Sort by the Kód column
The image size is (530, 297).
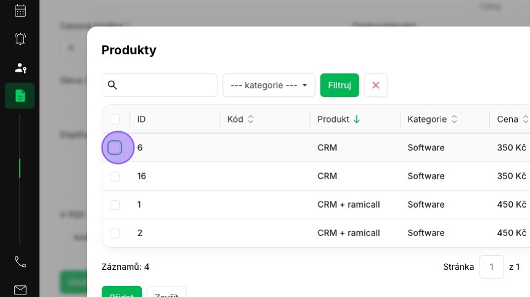point(240,119)
